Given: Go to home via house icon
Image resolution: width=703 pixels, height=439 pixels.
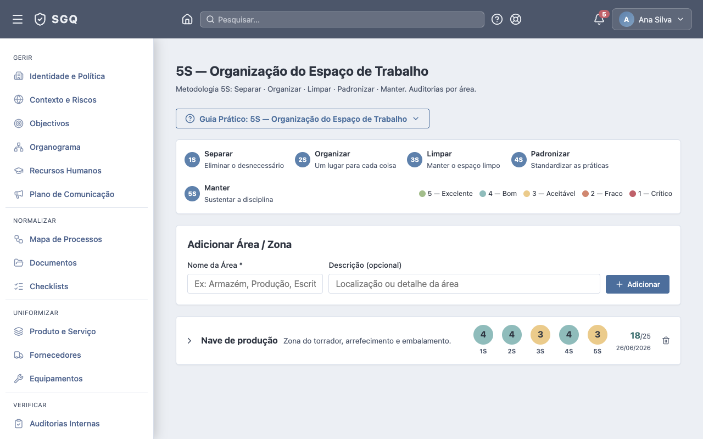Looking at the screenshot, I should (x=187, y=19).
